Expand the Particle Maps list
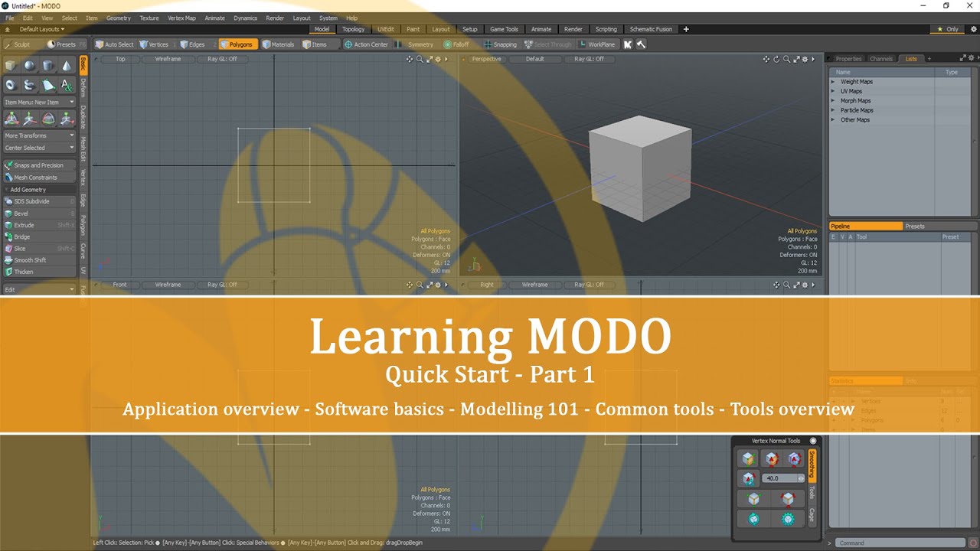 pos(833,110)
